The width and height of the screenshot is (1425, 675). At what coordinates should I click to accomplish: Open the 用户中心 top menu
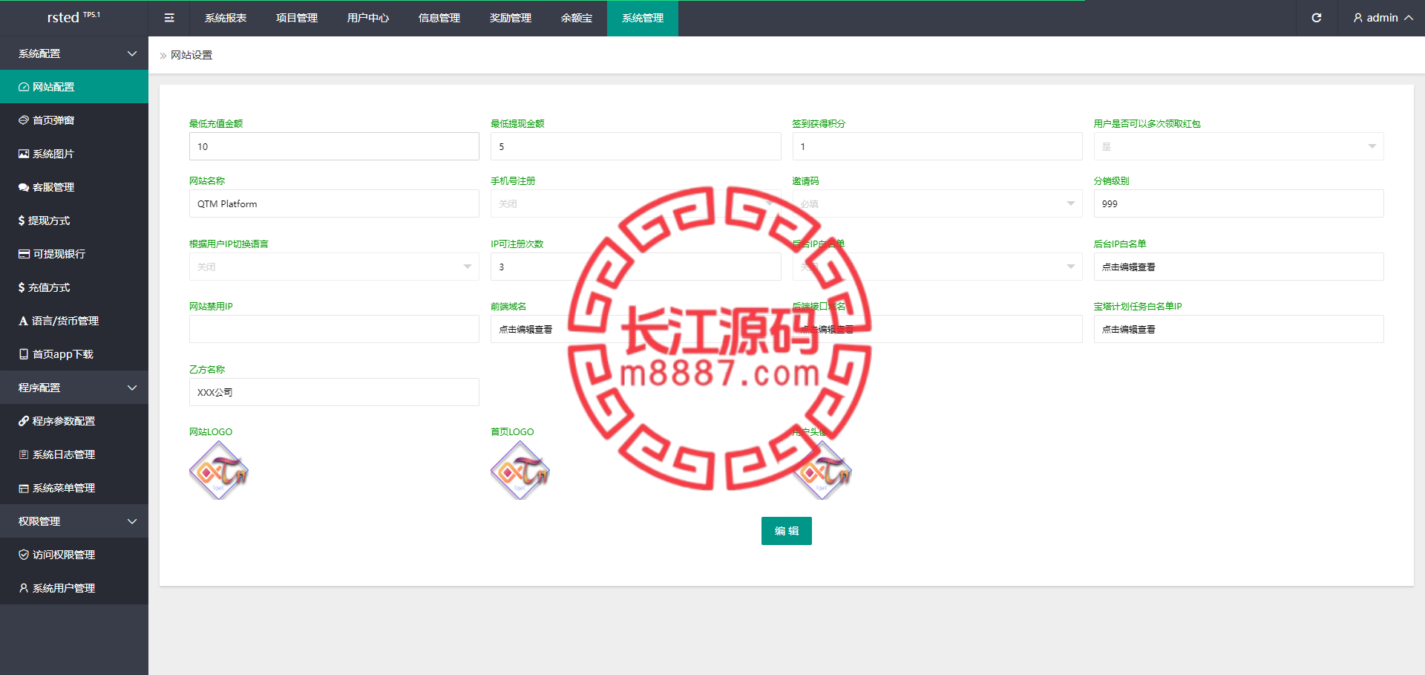(x=368, y=18)
